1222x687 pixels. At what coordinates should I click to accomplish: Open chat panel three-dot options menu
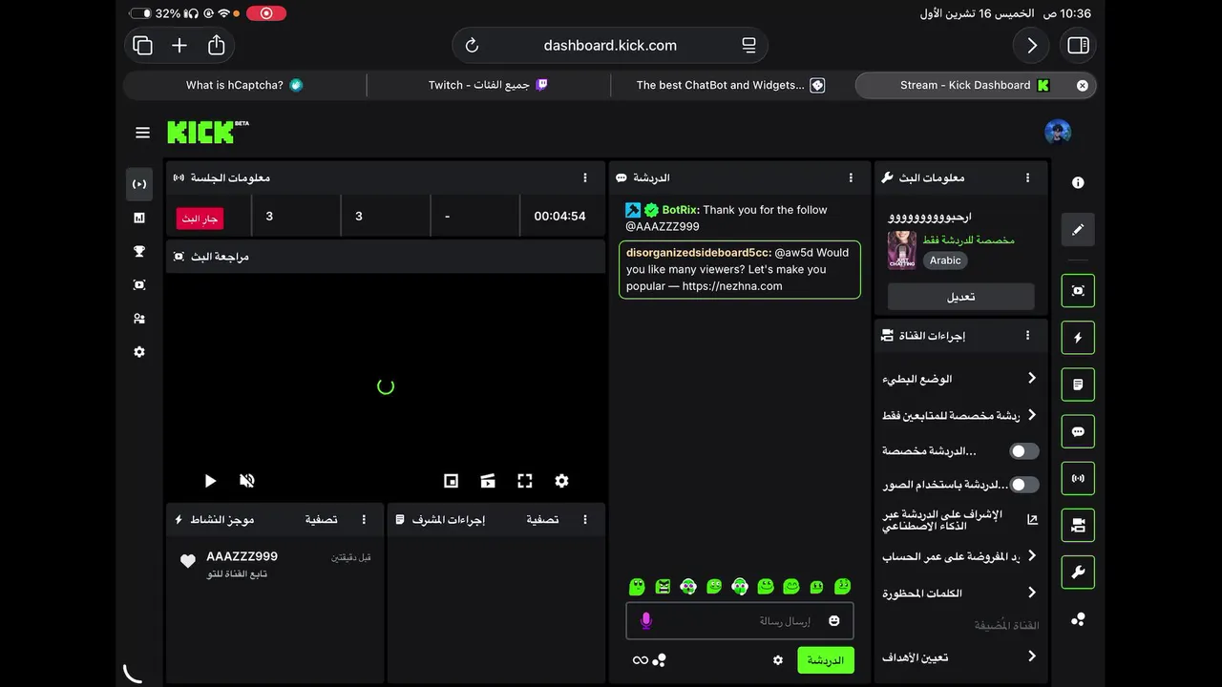pos(851,177)
